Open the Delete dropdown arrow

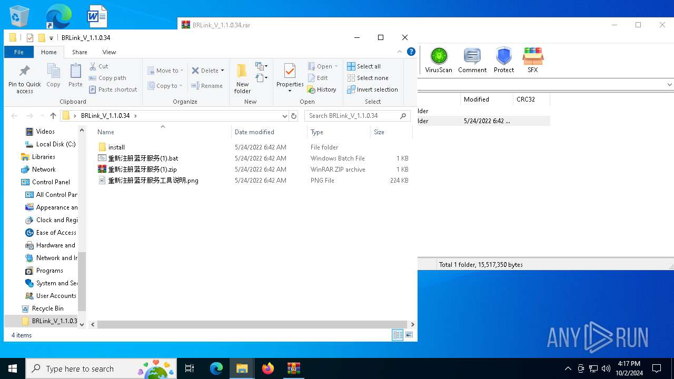pyautogui.click(x=222, y=71)
